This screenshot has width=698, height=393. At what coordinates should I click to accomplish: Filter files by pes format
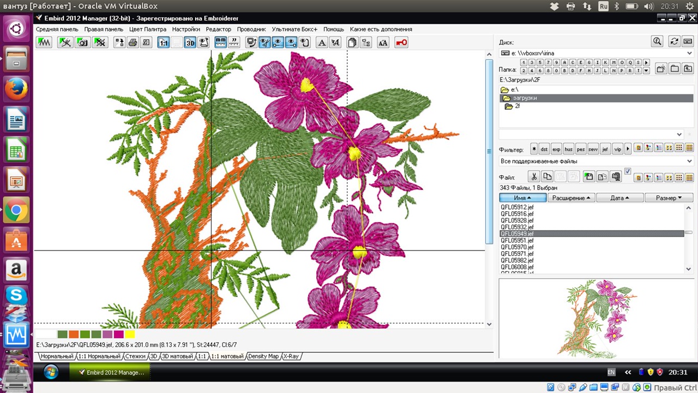(581, 149)
